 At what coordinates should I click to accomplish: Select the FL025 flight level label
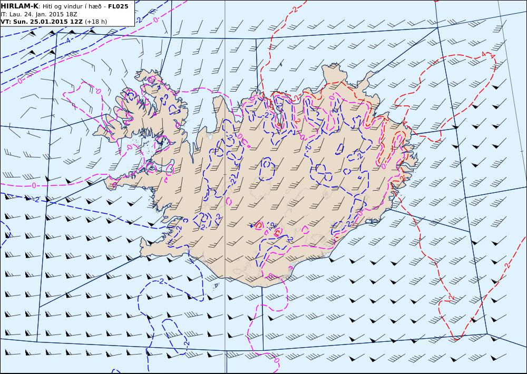click(118, 6)
